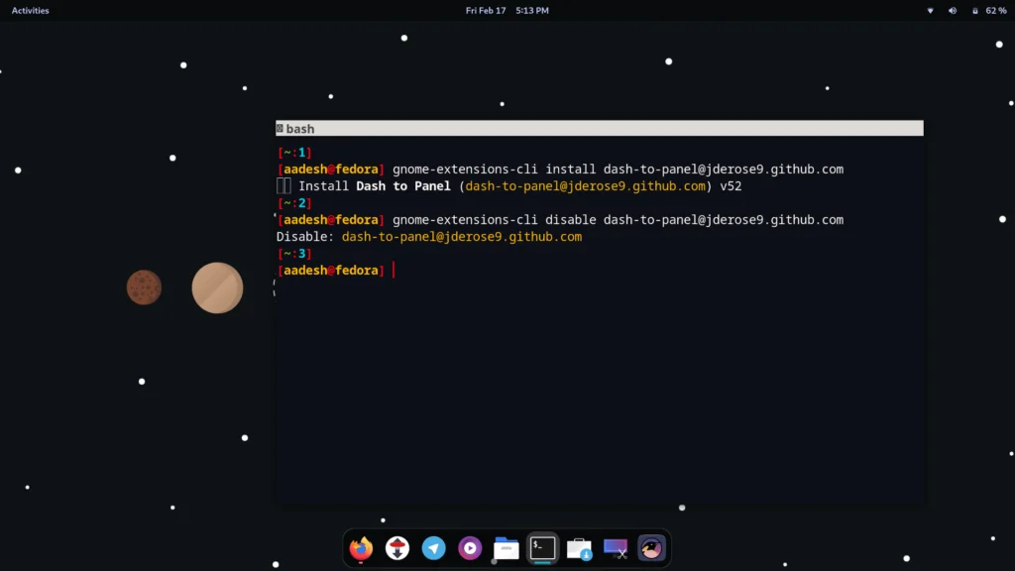Launch the red up-down arrow dock app

coord(397,548)
